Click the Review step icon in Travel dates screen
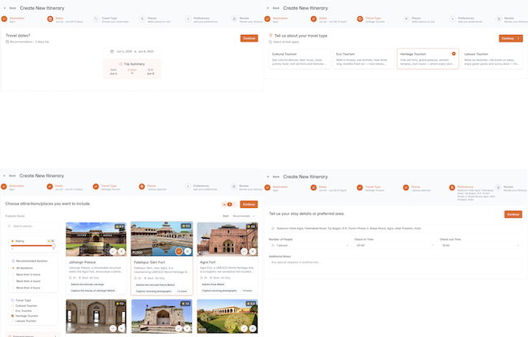 click(234, 19)
